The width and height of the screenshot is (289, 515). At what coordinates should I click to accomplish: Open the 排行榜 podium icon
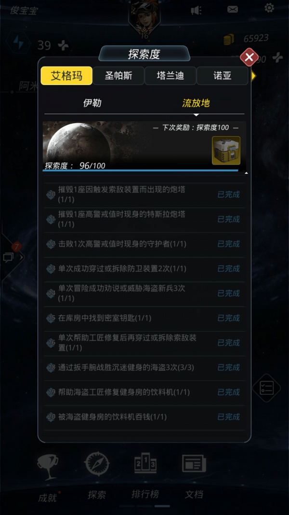145,464
